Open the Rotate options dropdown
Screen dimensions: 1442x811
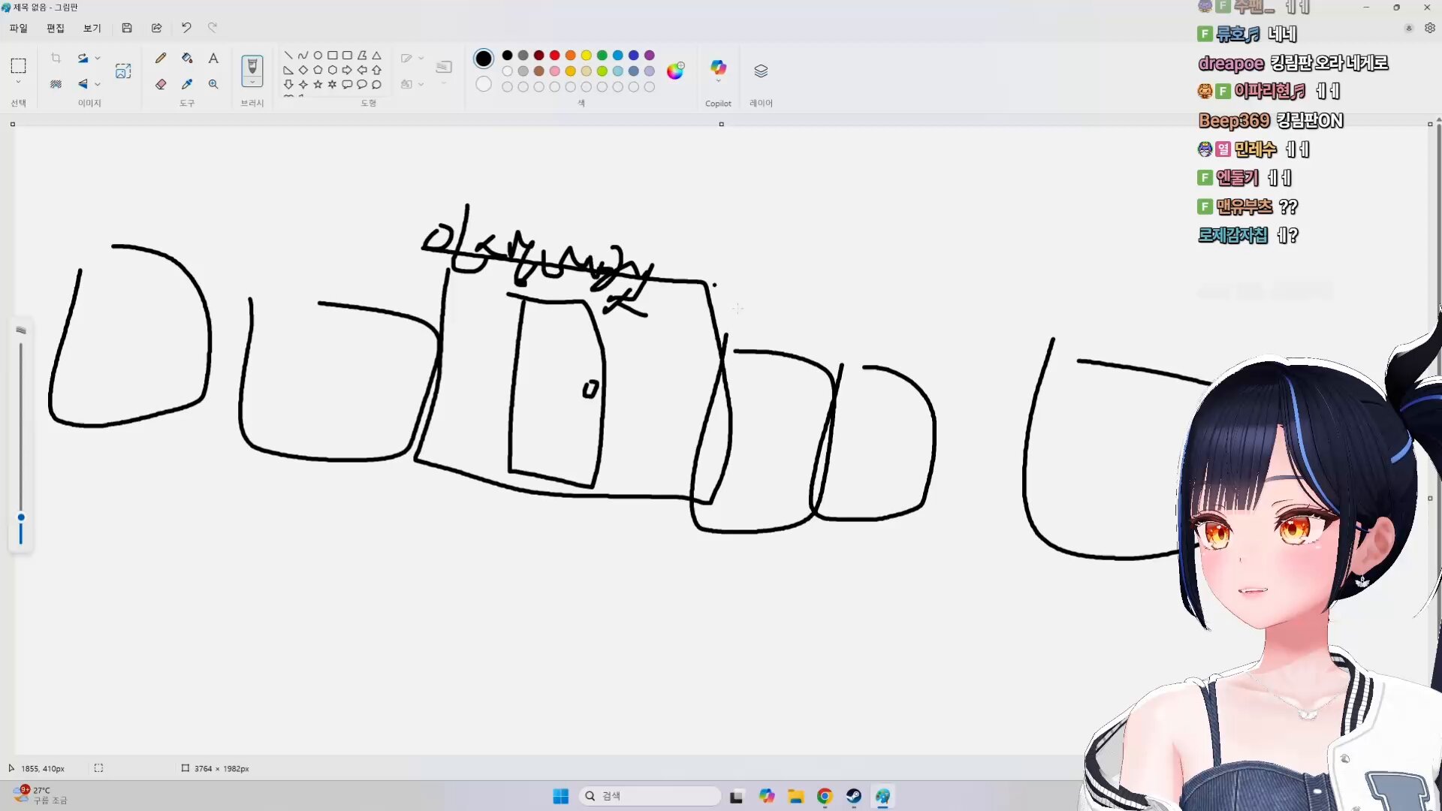(98, 58)
